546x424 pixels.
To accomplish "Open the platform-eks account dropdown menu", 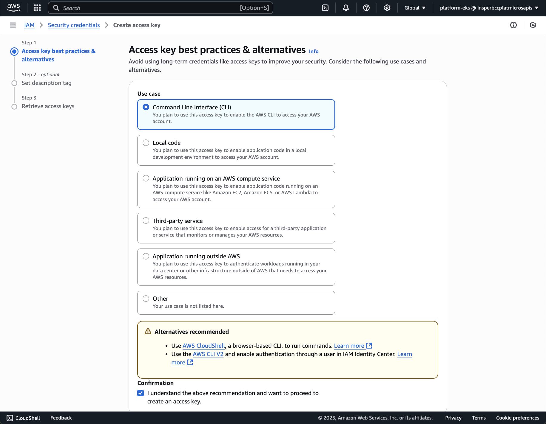I will click(489, 8).
